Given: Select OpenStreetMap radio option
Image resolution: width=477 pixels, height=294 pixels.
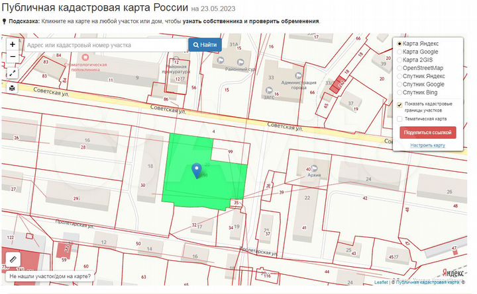Looking at the screenshot, I should coord(399,68).
